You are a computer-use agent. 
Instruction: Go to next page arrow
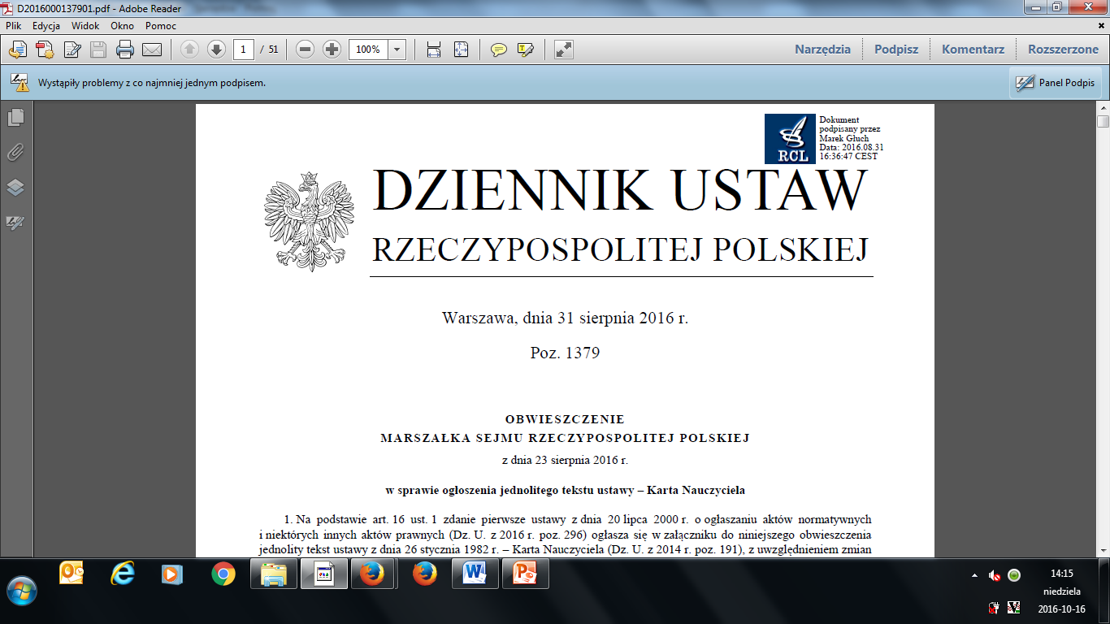(x=216, y=50)
